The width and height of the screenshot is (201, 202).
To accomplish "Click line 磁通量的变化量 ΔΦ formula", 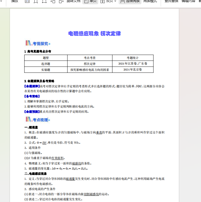I will coord(56,168).
